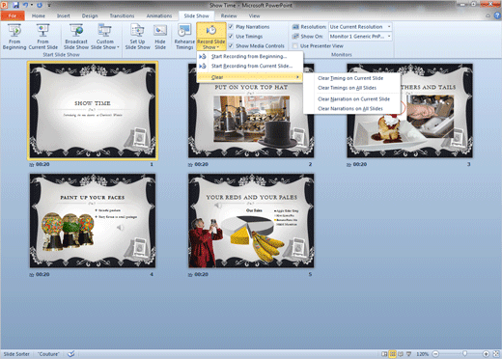The image size is (502, 359).
Task: Open Set Up Slide Show dialog
Action: [x=137, y=37]
